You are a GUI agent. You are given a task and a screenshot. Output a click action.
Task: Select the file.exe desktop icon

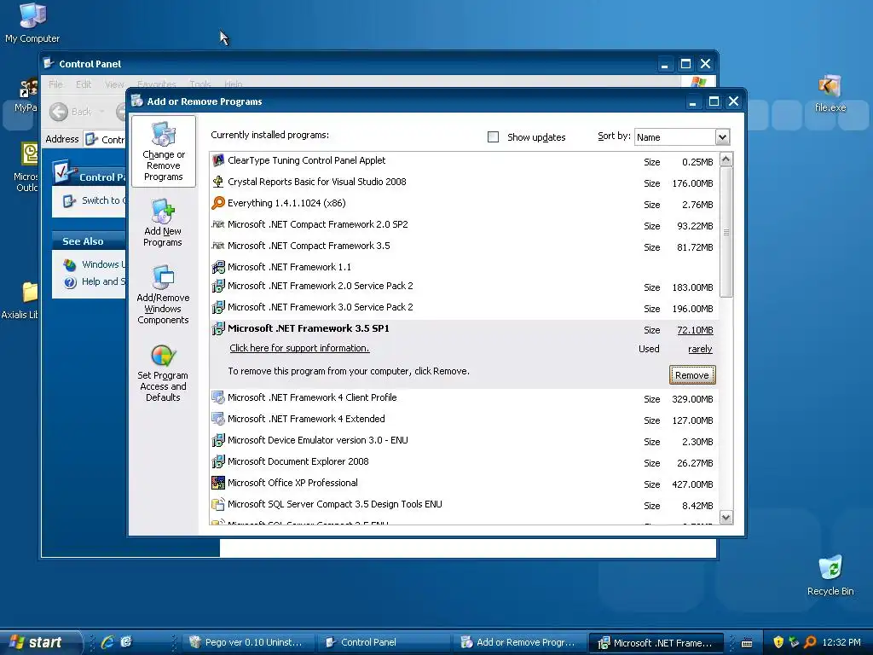(830, 93)
